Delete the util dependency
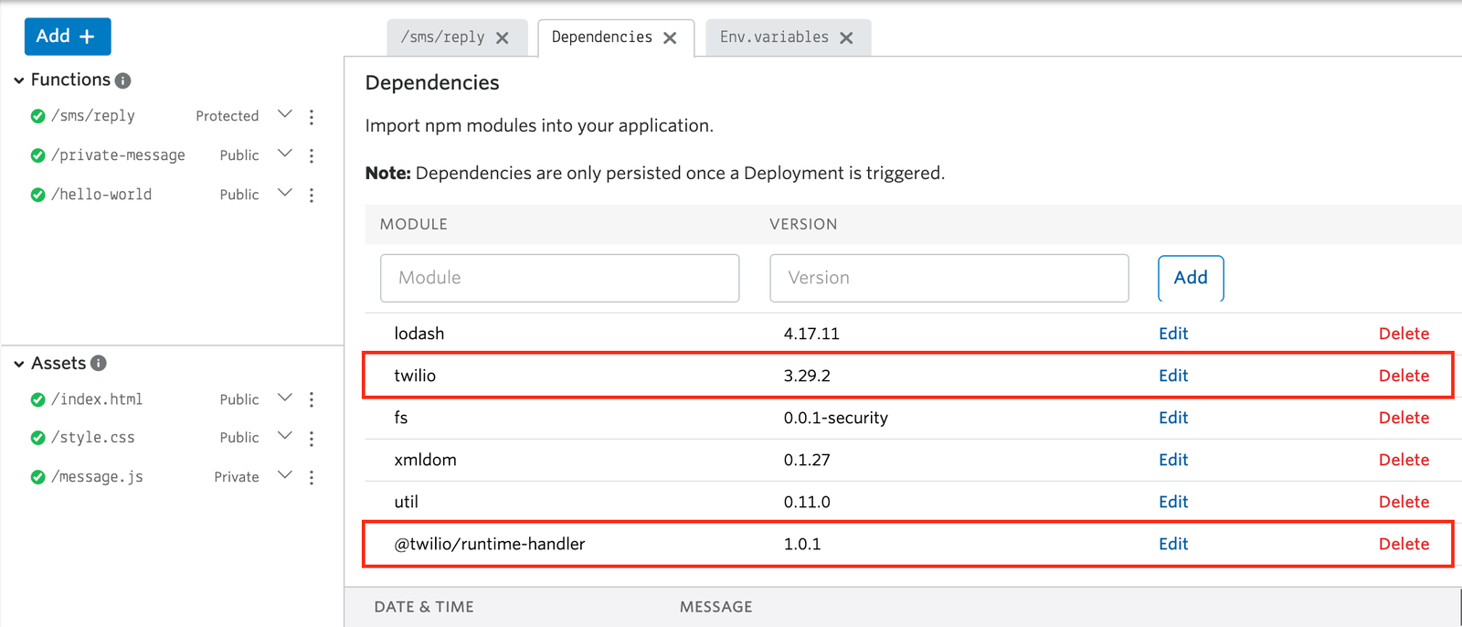 tap(1404, 502)
